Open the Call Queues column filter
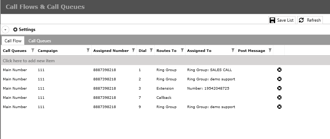Image resolution: width=330 pixels, height=139 pixels. tap(33, 50)
